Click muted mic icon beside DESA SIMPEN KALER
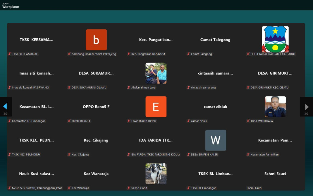This screenshot has width=313, height=196. click(x=188, y=154)
